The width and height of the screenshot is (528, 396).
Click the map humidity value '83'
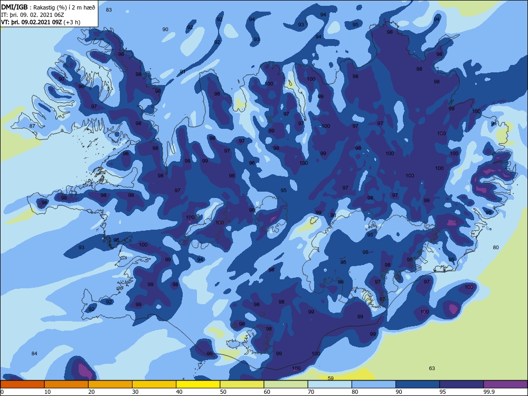(109, 10)
